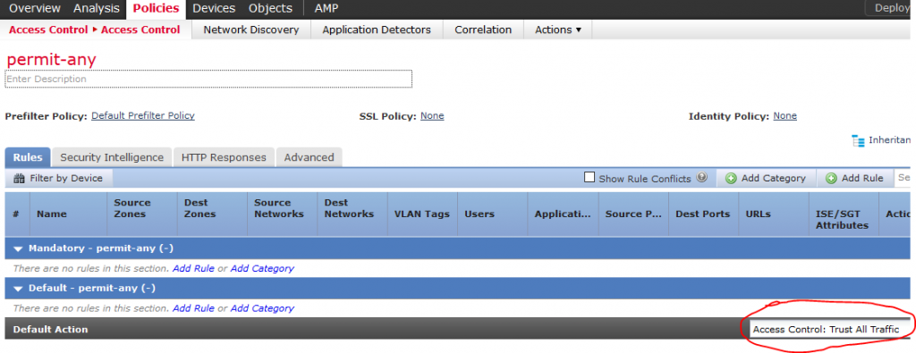Switch to Correlation page
Screen dimensions: 916x353
pyautogui.click(x=483, y=29)
